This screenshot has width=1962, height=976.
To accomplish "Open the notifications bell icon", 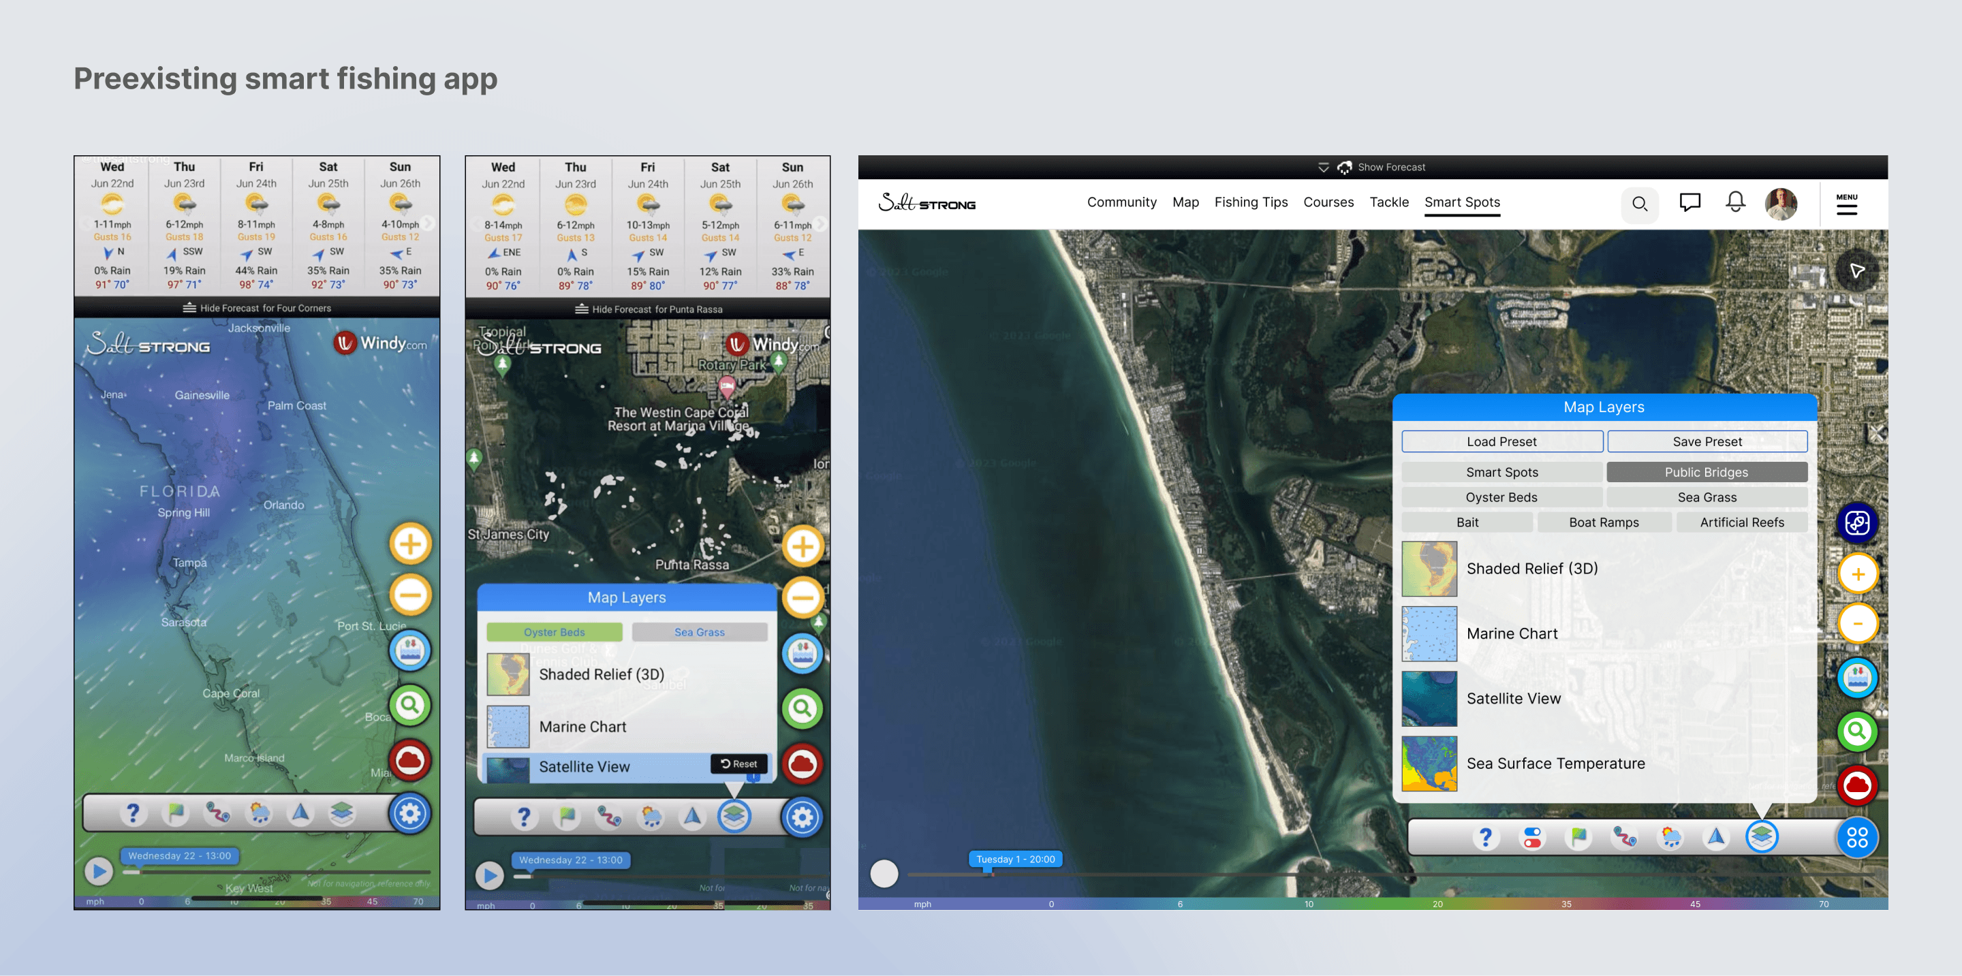I will click(x=1735, y=202).
